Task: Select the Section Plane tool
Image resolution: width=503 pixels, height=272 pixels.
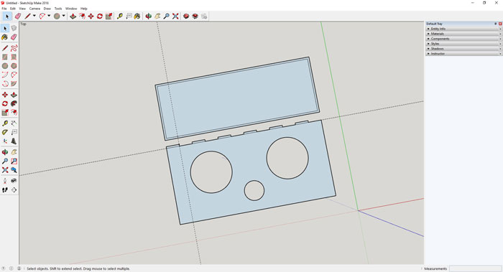Action: (x=14, y=190)
